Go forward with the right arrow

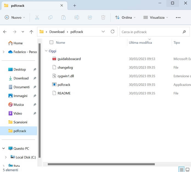(15, 32)
